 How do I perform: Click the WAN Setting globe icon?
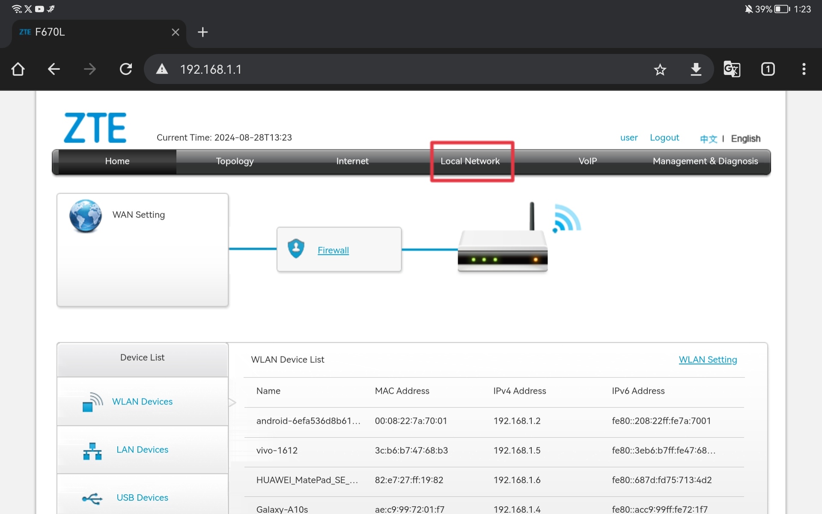[86, 216]
